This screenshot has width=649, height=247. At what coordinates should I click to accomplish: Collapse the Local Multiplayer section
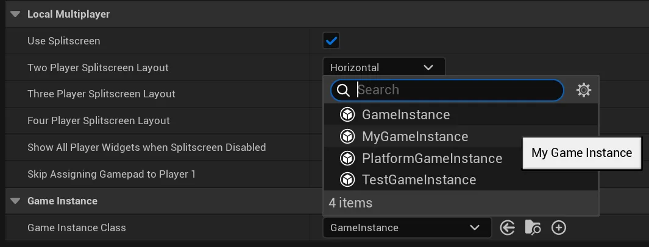pos(15,14)
